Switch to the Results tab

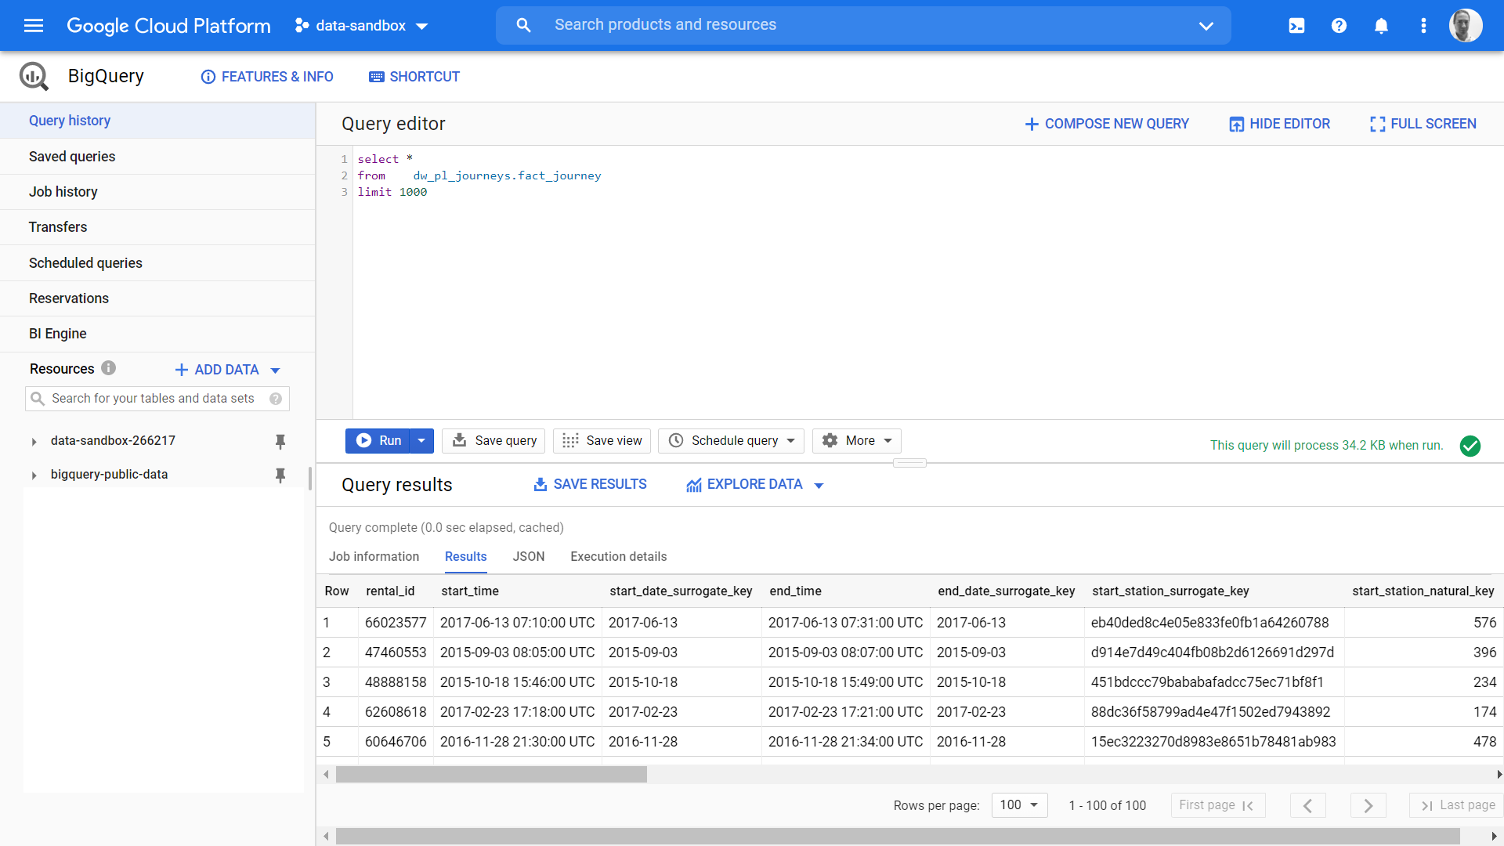[x=465, y=556]
